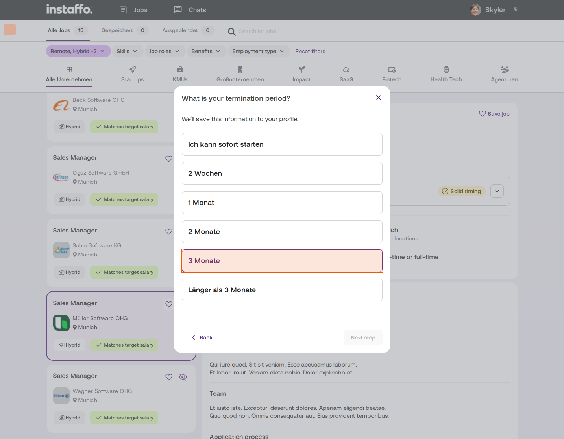
Task: Click the Next step button
Action: click(x=363, y=338)
